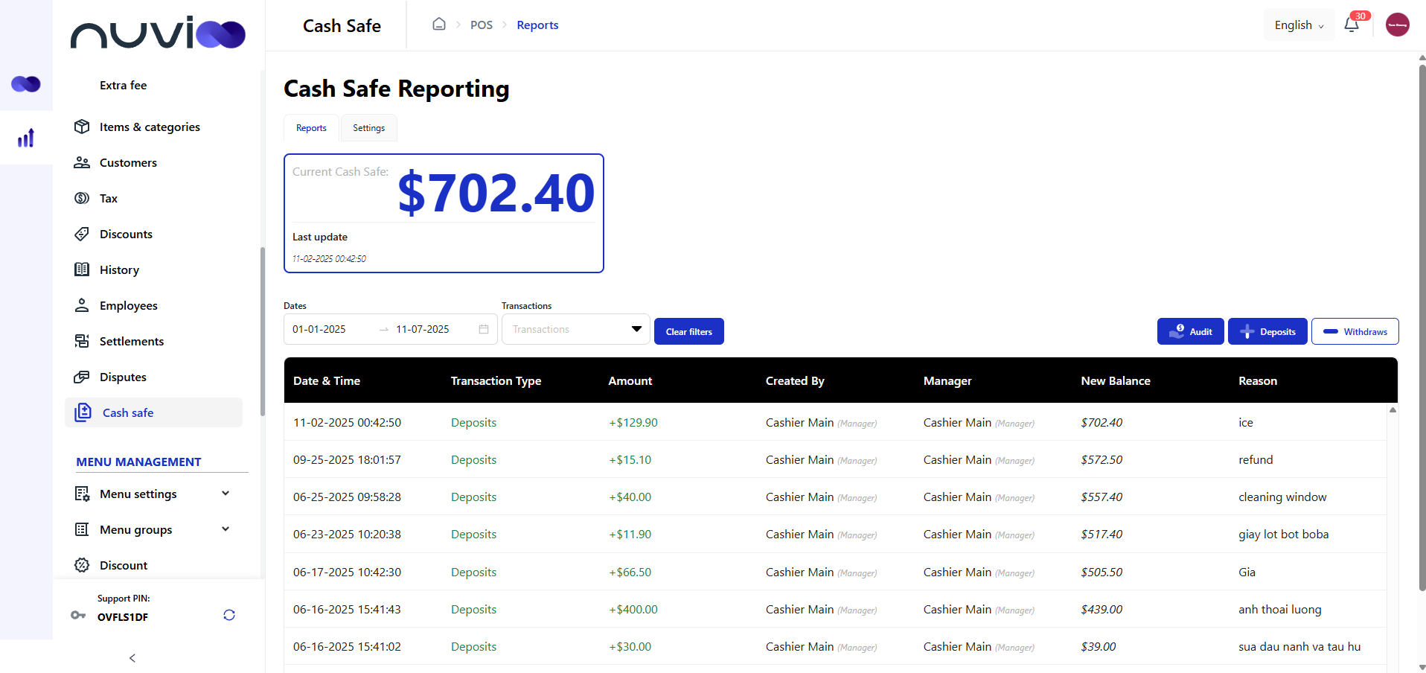Click the Audit button
1426x673 pixels.
pos(1190,331)
